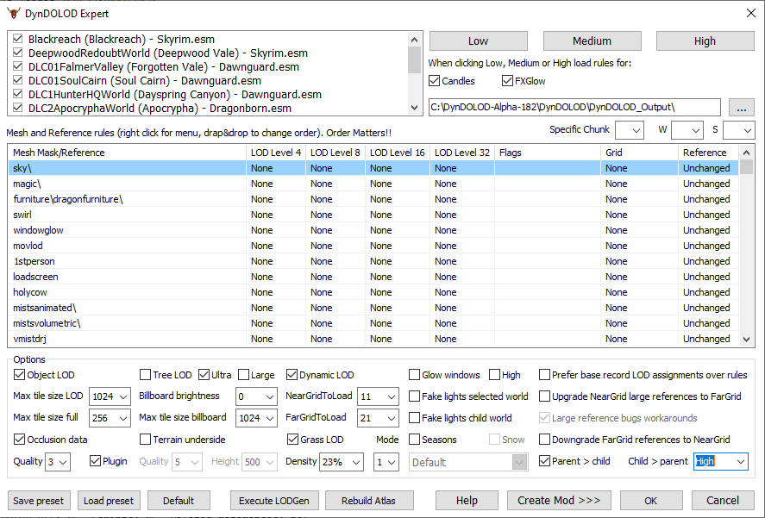Click the DynDOLOD output path field

pyautogui.click(x=569, y=108)
